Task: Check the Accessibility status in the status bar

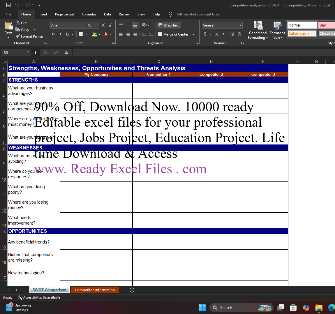Action: (39, 298)
